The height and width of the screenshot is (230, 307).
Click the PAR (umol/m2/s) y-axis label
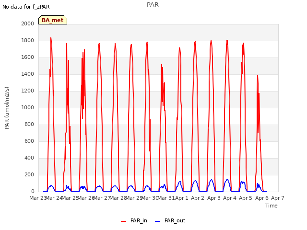pyautogui.click(x=7, y=108)
